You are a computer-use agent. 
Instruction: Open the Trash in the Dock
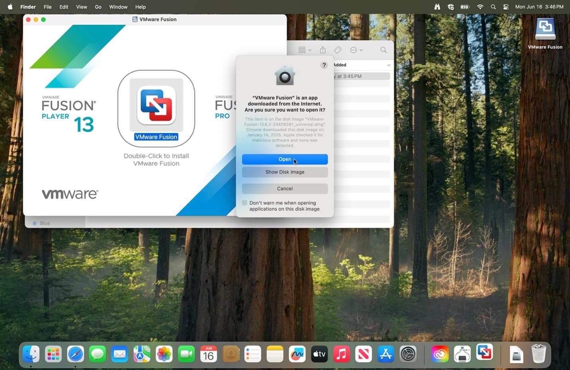539,354
